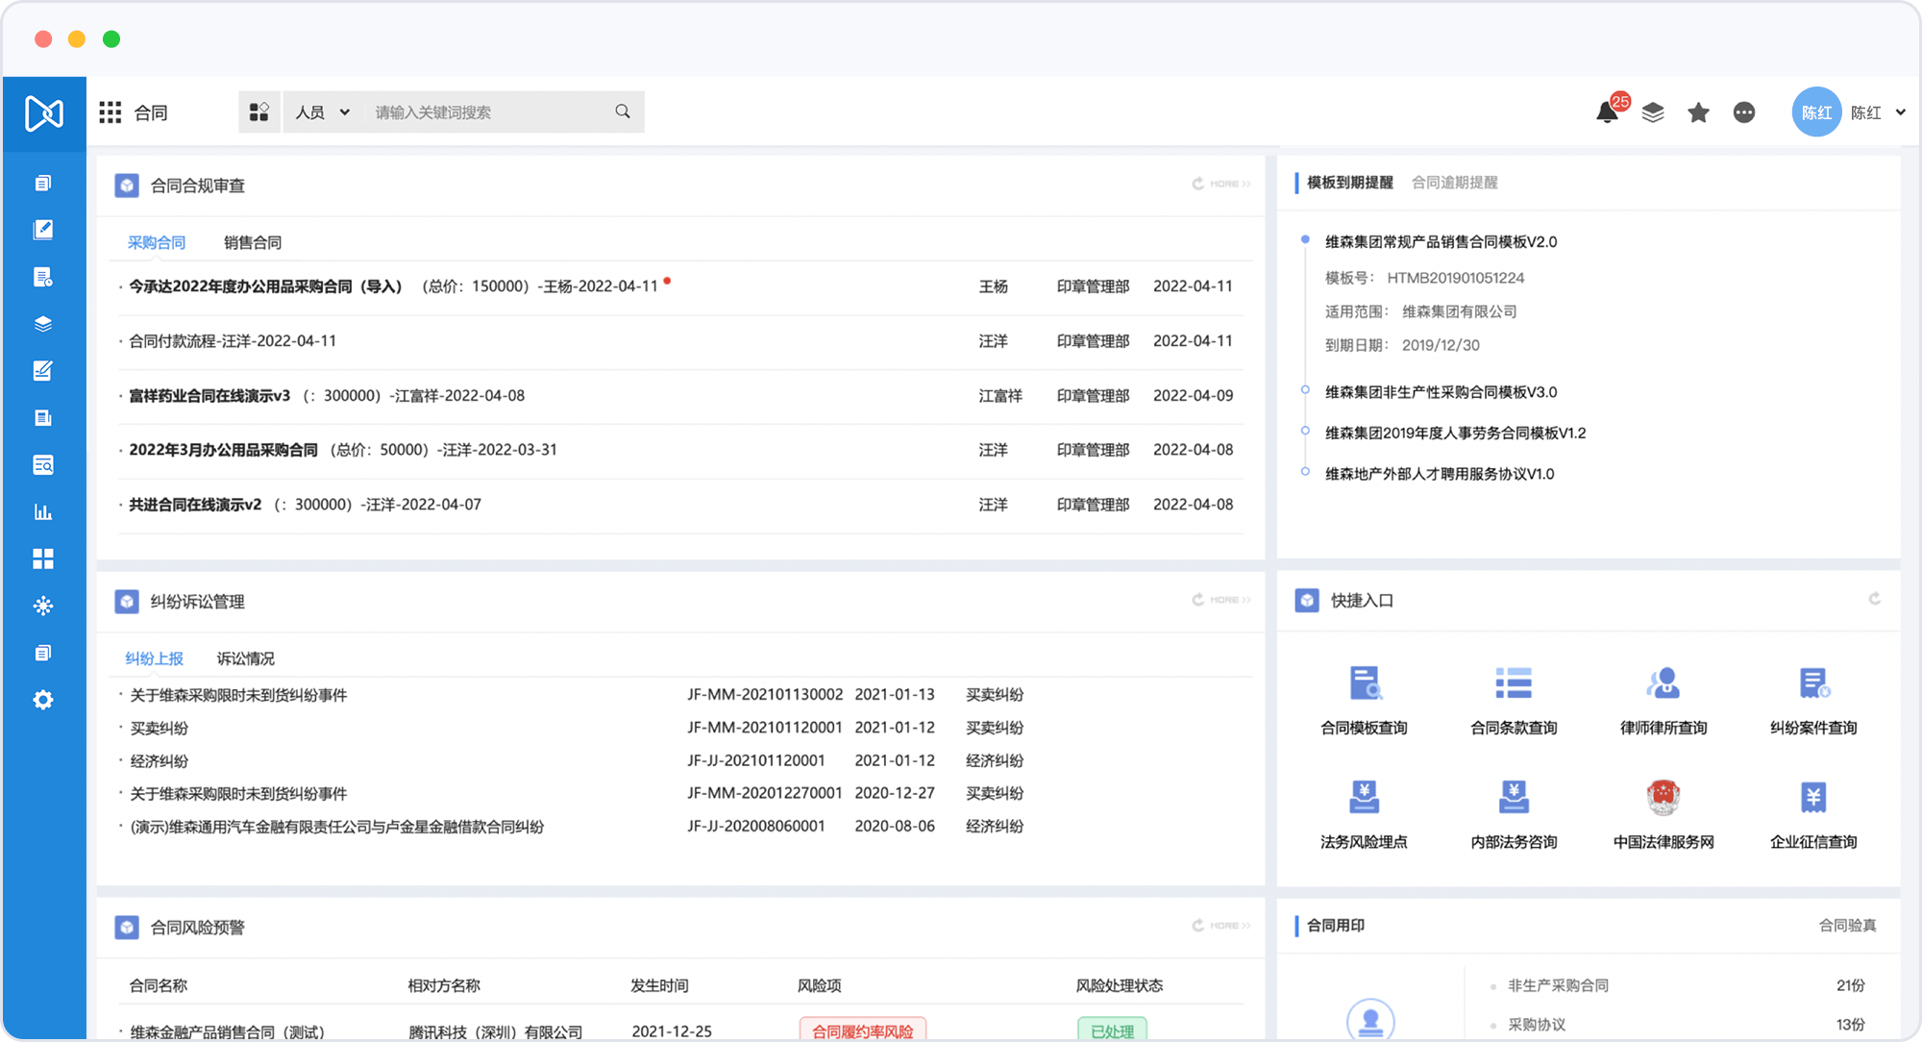
Task: Open the notification bell with 25 badge
Action: (1607, 112)
